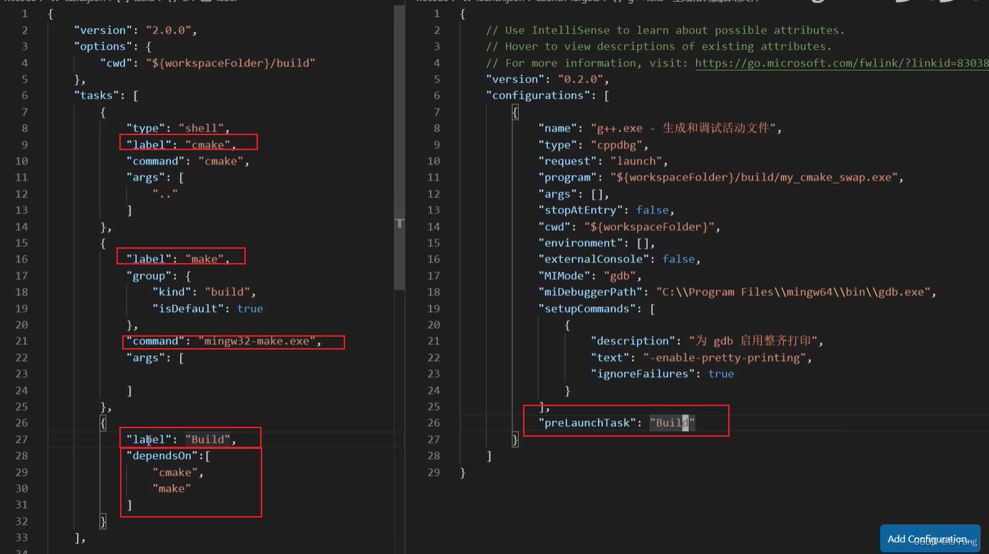The width and height of the screenshot is (989, 554).
Task: Click the "dependsOn" key
Action: coord(162,456)
